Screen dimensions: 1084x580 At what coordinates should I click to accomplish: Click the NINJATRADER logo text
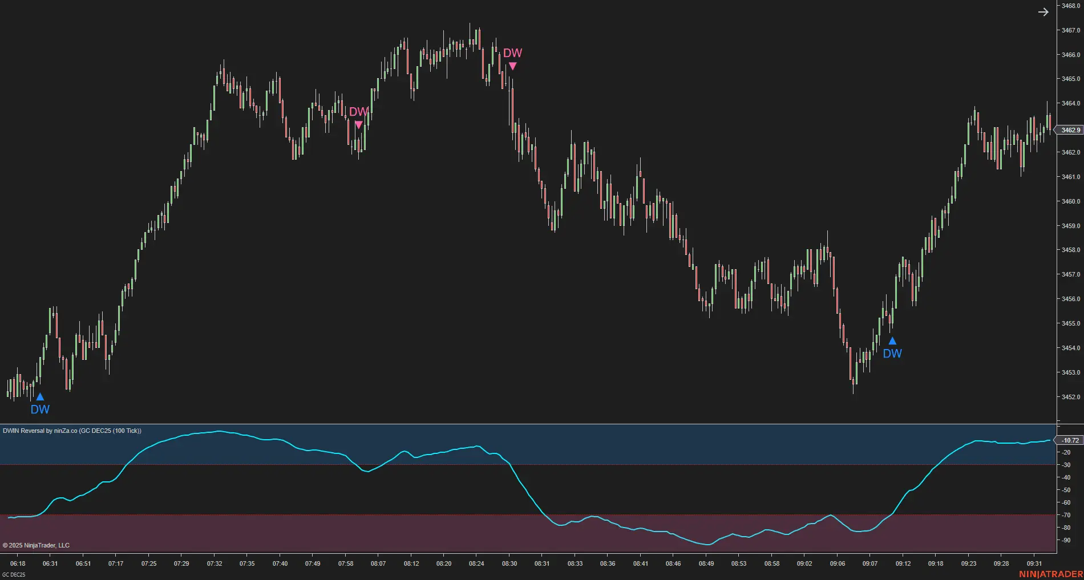click(1051, 574)
